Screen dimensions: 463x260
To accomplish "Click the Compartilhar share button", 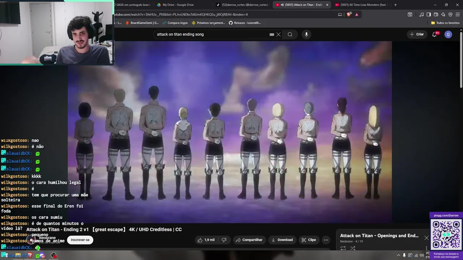I will (249, 240).
